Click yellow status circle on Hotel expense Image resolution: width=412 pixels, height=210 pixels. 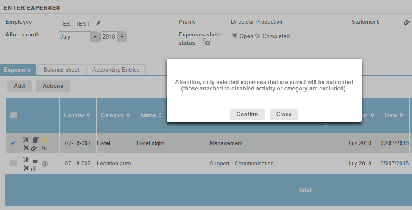(45, 139)
